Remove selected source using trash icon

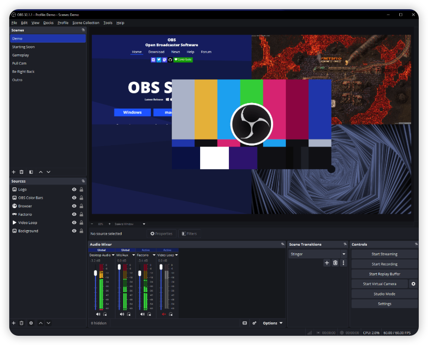(22, 323)
